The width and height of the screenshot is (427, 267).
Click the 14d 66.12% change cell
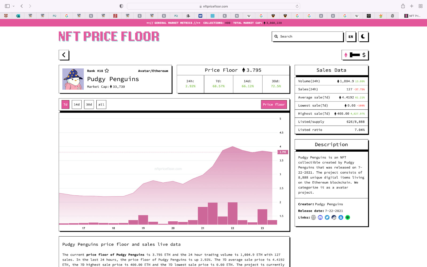click(x=248, y=84)
